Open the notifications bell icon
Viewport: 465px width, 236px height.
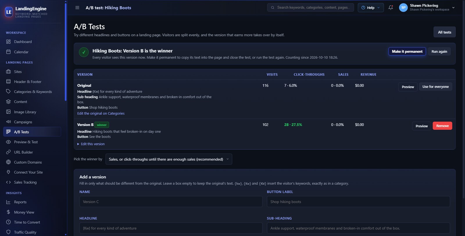pos(391,8)
